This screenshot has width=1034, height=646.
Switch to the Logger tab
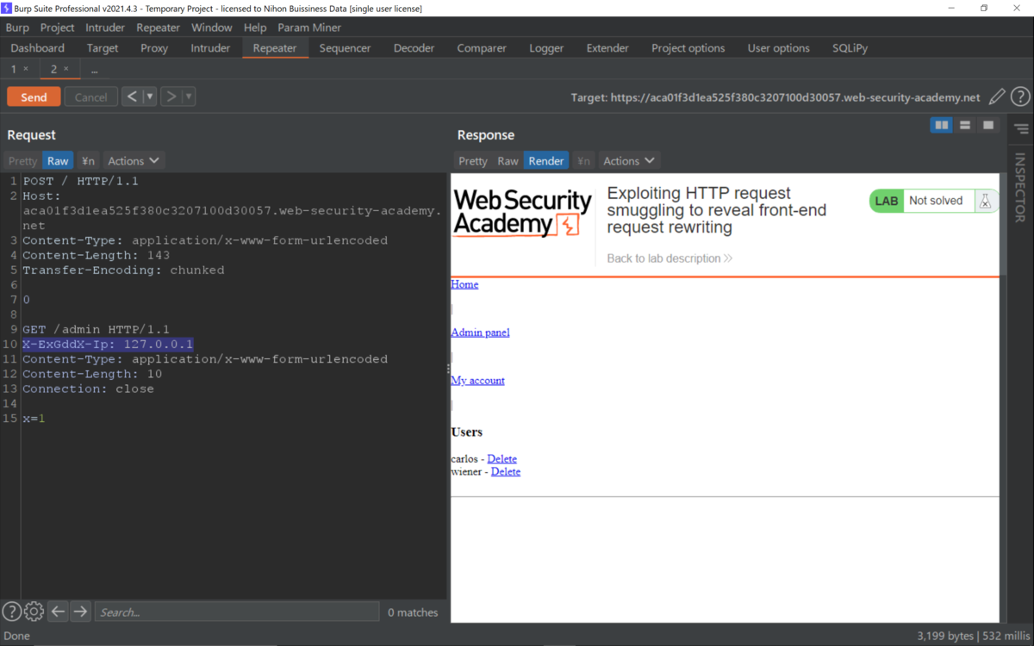[x=546, y=48]
